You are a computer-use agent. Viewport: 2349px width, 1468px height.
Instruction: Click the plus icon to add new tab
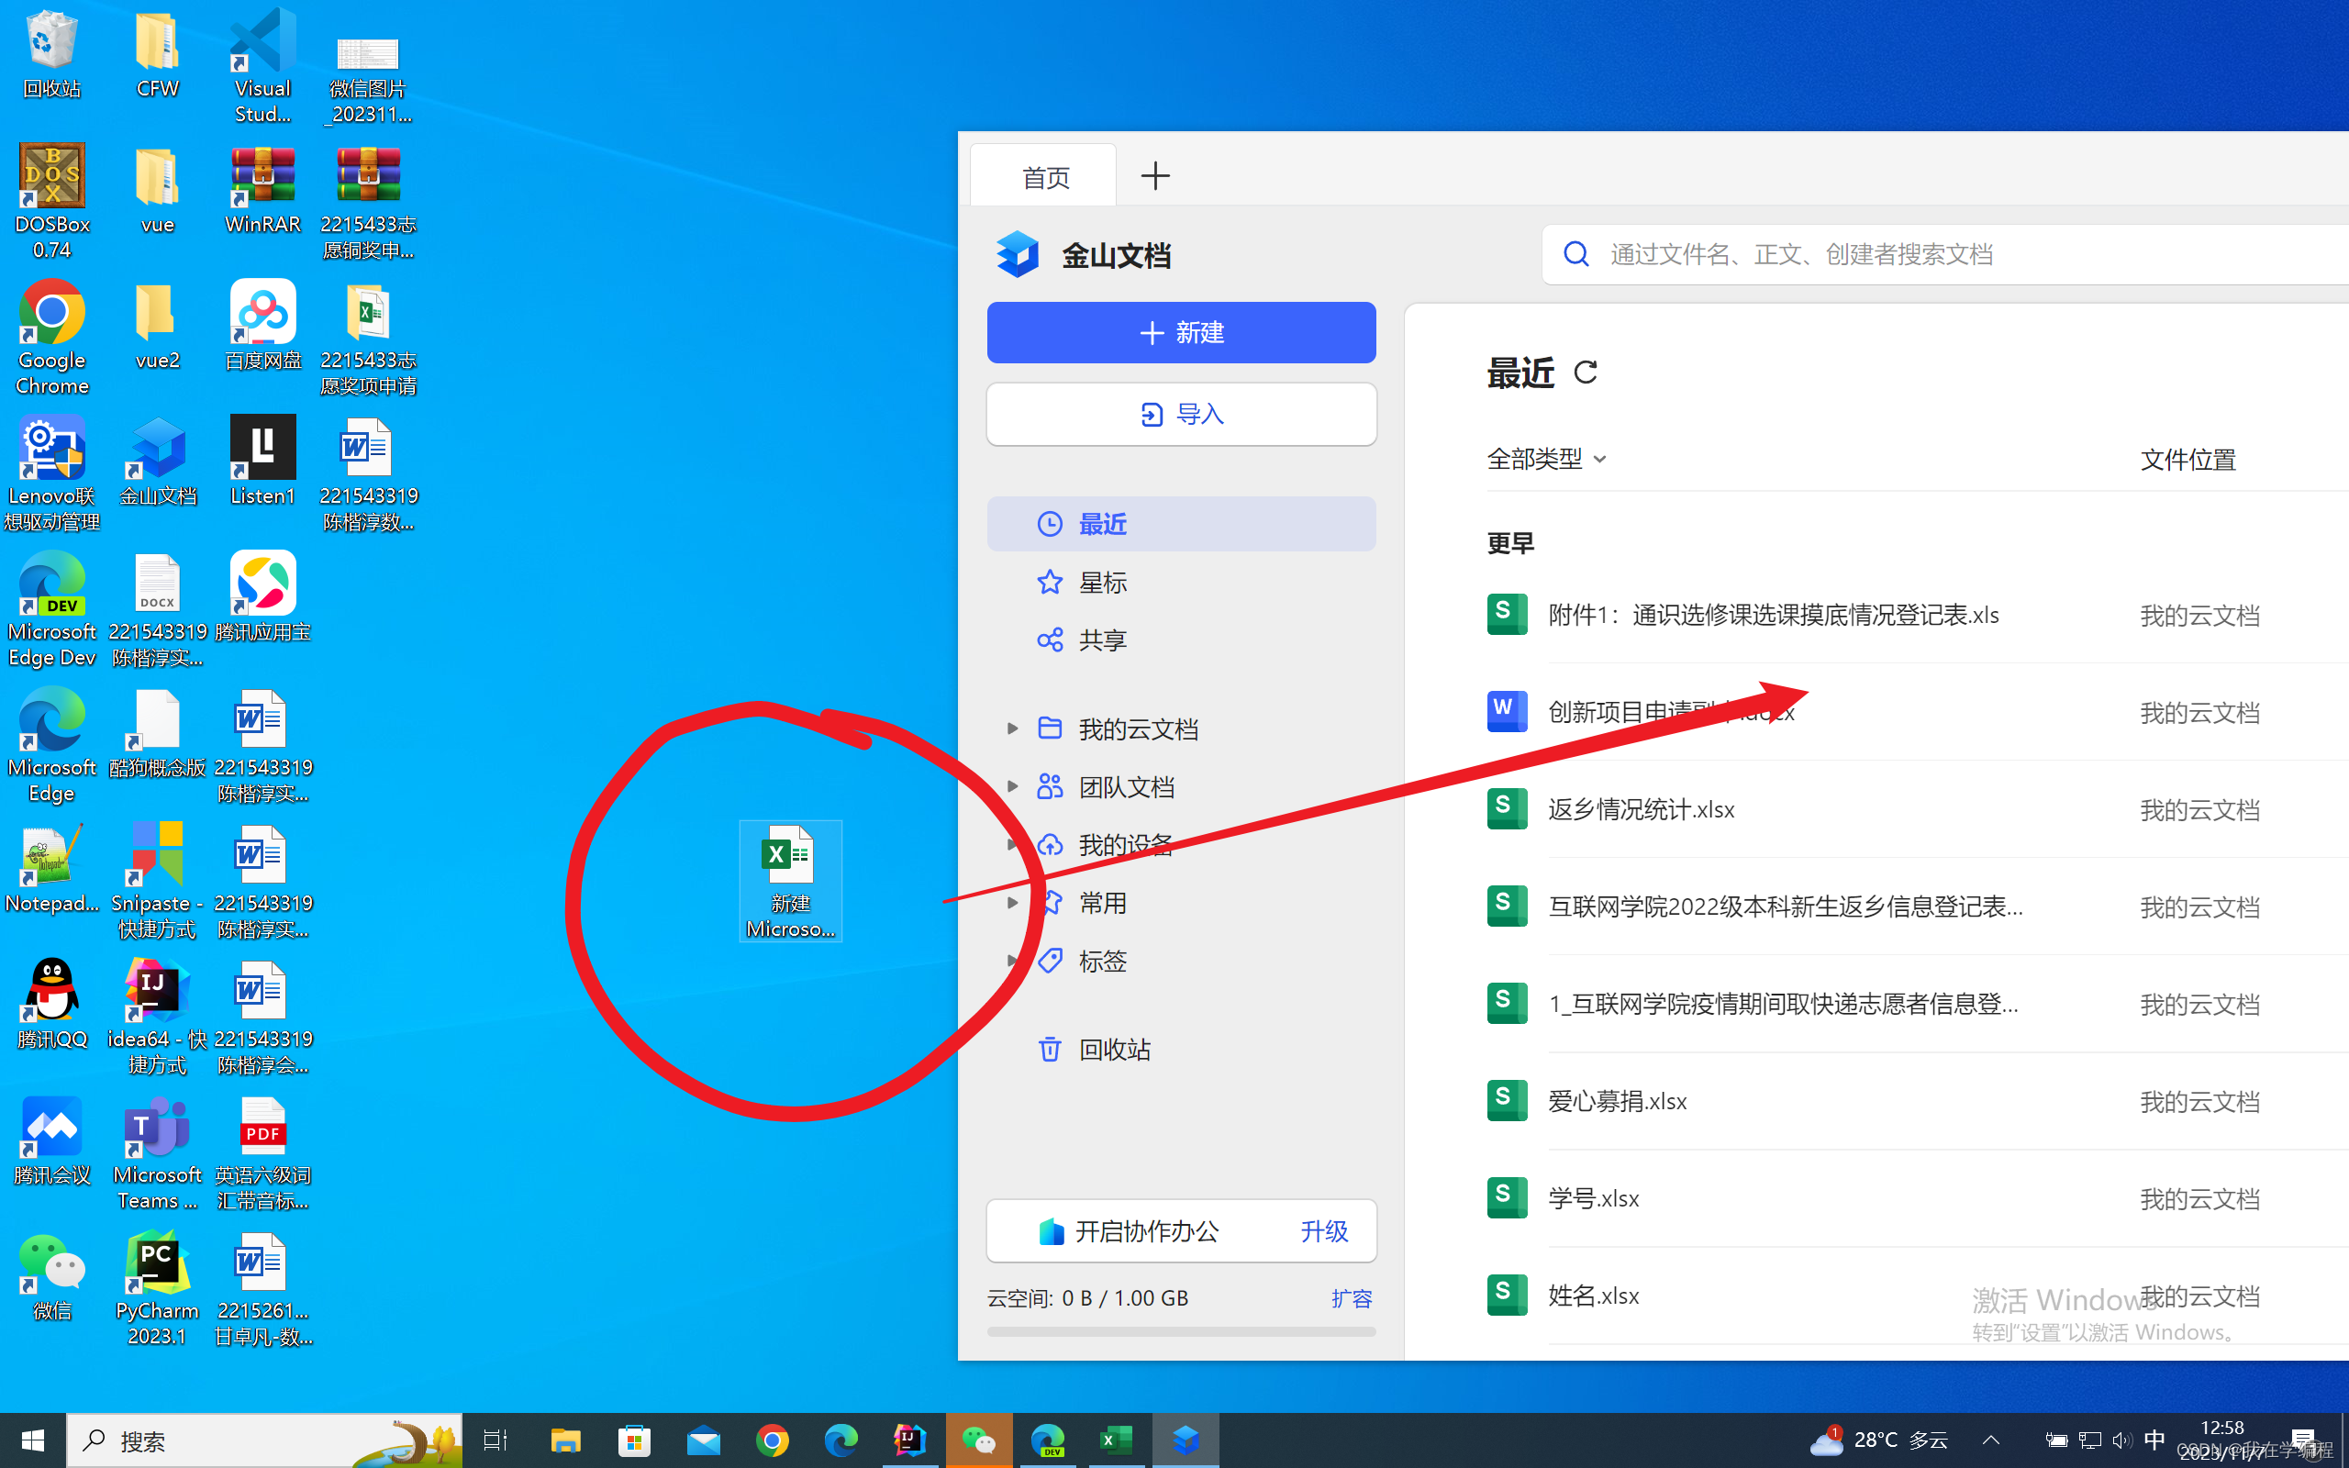coord(1155,177)
